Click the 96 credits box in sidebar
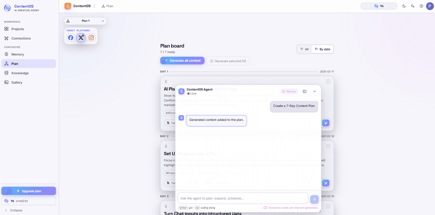This screenshot has height=215, width=435. click(29, 201)
